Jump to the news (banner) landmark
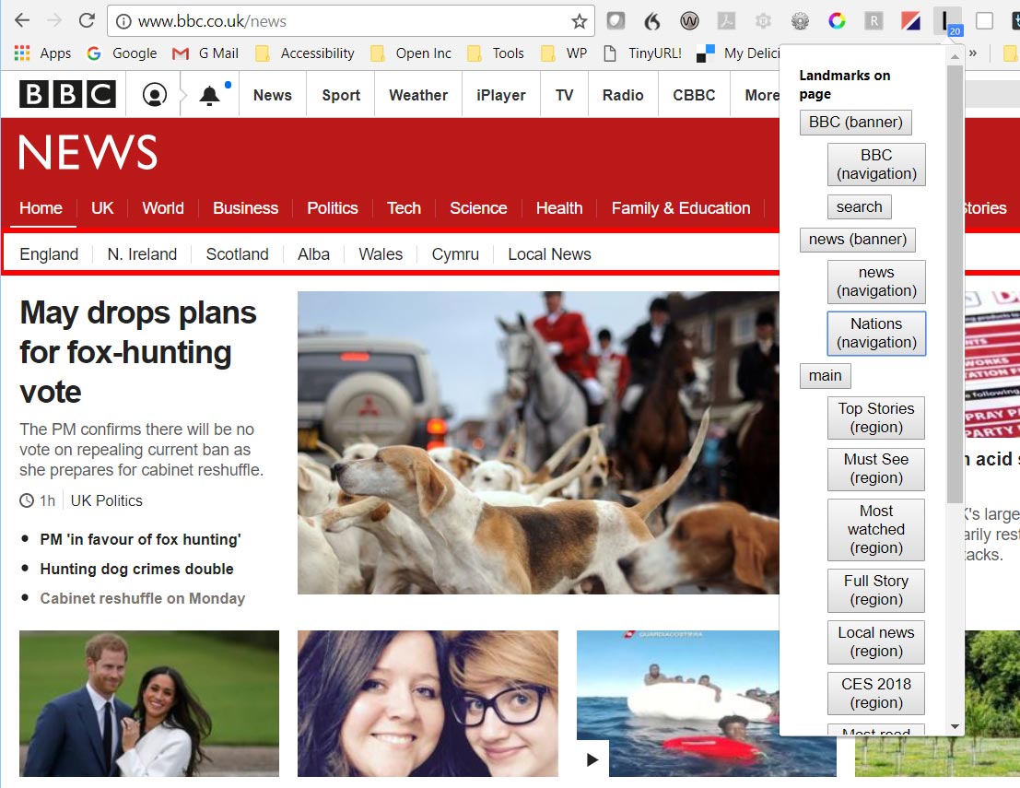The height and width of the screenshot is (788, 1020). pos(858,240)
